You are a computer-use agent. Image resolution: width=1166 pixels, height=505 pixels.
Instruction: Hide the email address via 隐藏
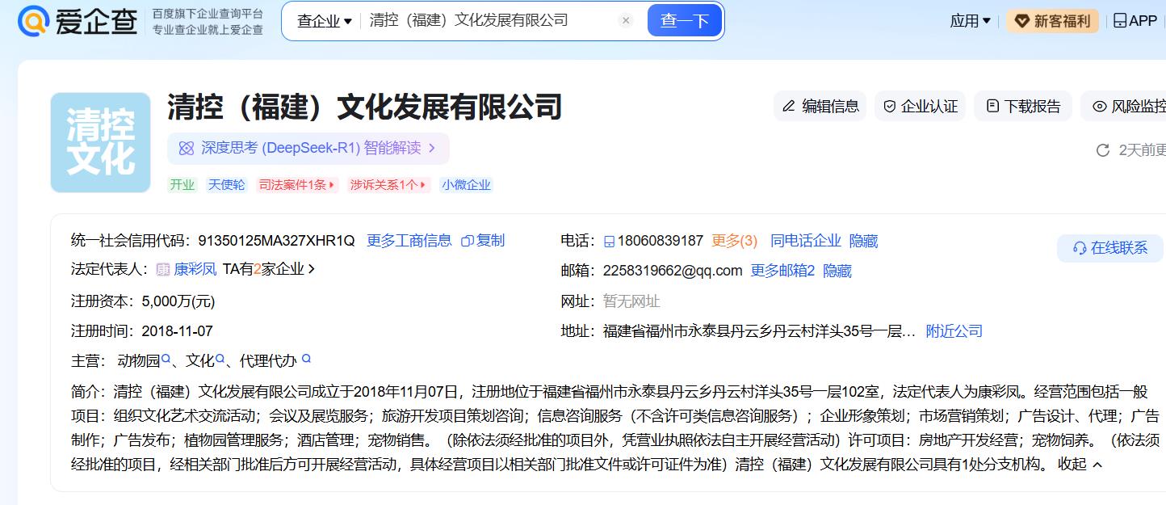837,271
